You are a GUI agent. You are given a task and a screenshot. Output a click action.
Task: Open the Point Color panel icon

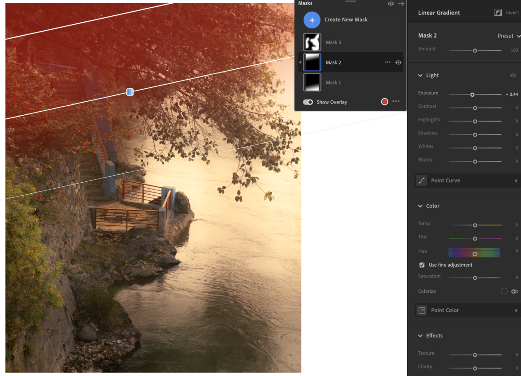coord(421,310)
